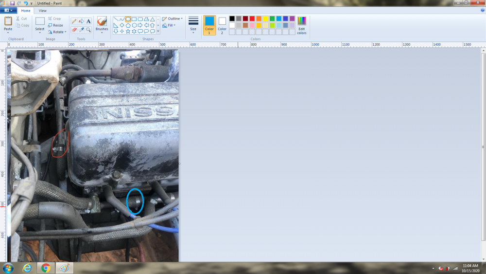Select the Text tool

pyautogui.click(x=88, y=21)
